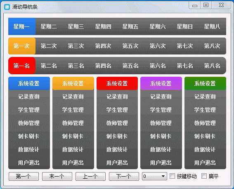Click the 第一个 button
Screen dimensions: 234x189
point(24,177)
